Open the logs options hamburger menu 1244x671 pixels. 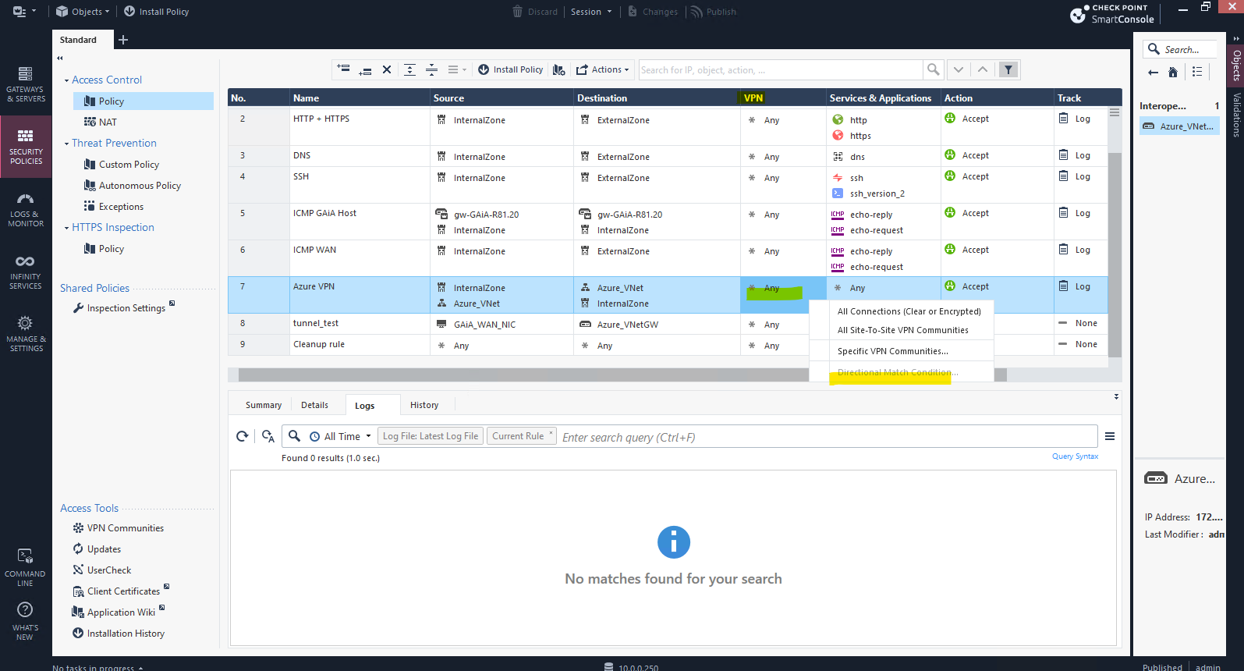1110,436
